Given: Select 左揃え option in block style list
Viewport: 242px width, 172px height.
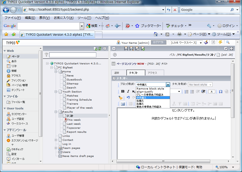Looking at the screenshot, I should [x=153, y=104].
